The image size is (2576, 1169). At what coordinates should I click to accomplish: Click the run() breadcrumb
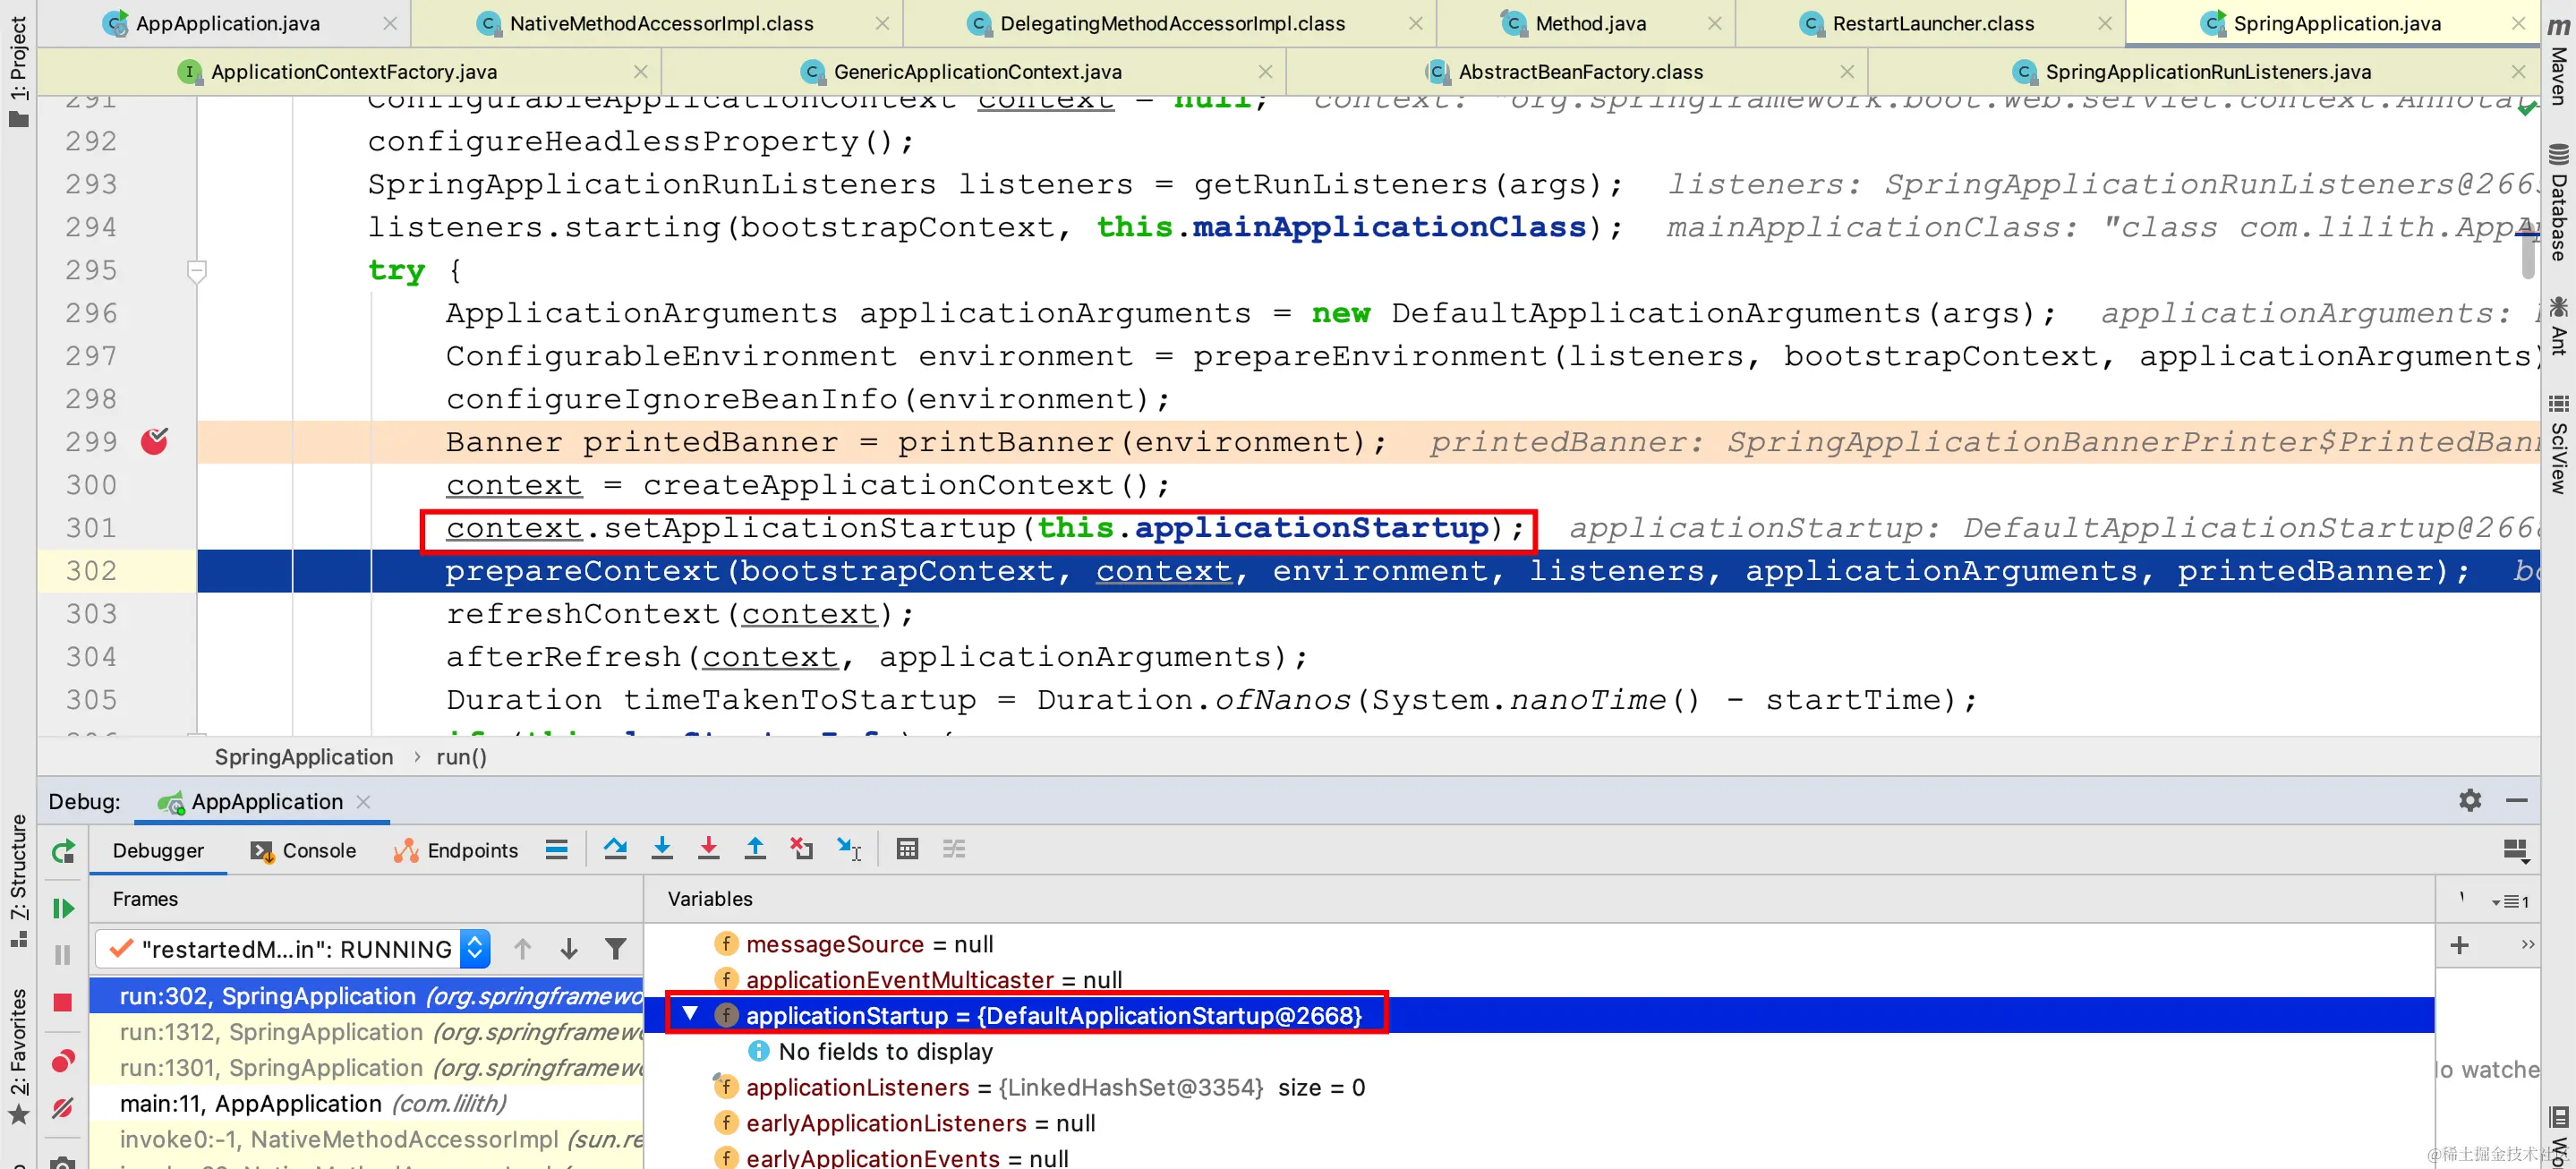click(x=461, y=757)
